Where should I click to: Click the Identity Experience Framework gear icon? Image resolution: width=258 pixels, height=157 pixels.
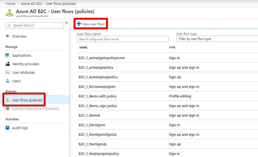click(x=7, y=109)
